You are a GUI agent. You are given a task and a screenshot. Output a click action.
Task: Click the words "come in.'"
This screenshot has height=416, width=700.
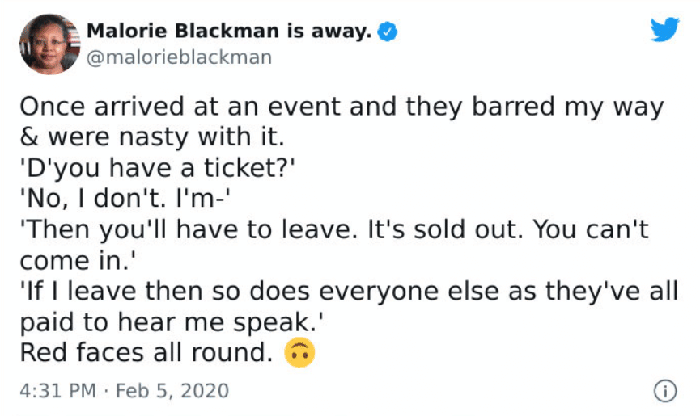click(x=78, y=261)
